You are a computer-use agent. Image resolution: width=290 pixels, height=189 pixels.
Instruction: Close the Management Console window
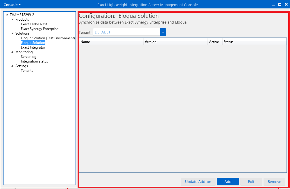[286, 4]
